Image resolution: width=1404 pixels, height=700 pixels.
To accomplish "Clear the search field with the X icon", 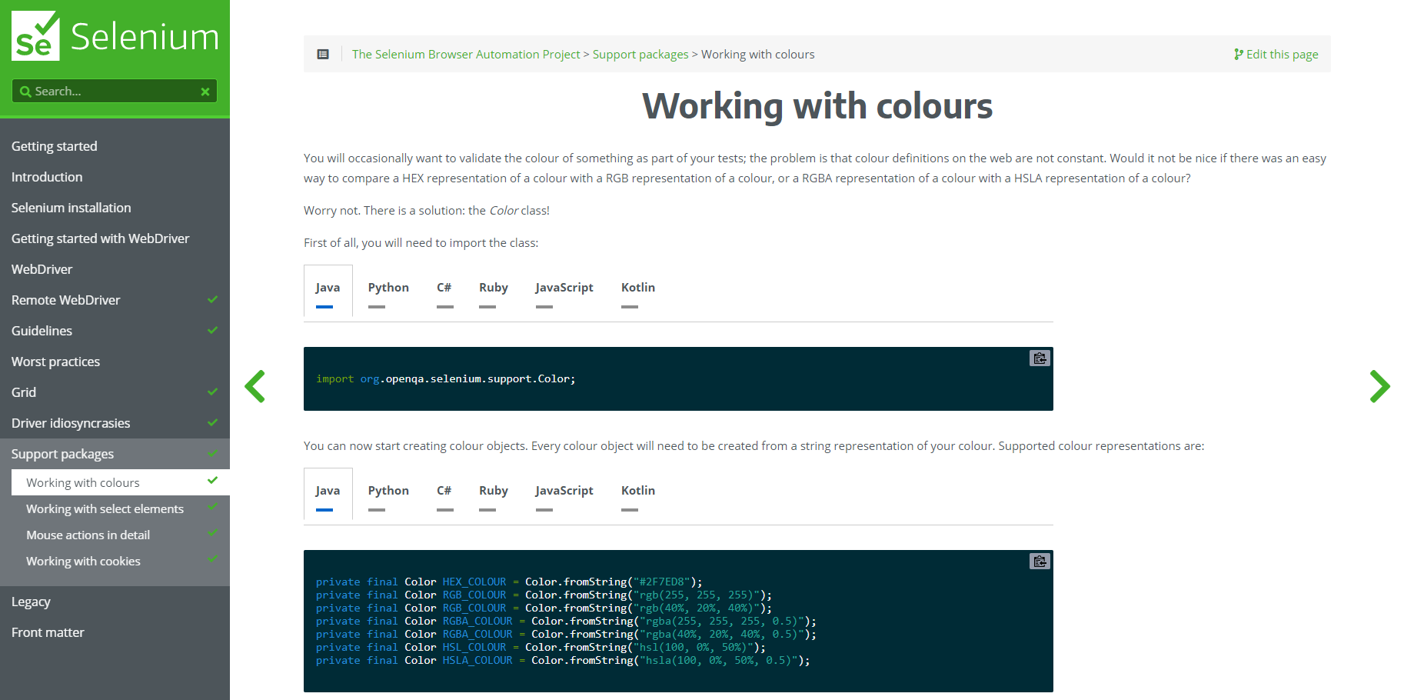I will (205, 91).
